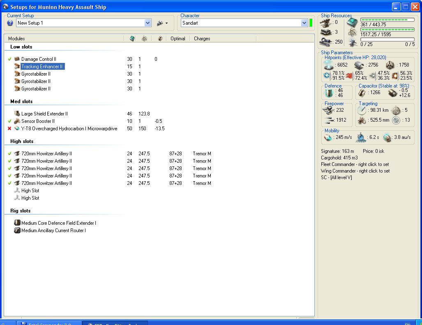Click the Medium Core Defence Field Extender icon

17,223
